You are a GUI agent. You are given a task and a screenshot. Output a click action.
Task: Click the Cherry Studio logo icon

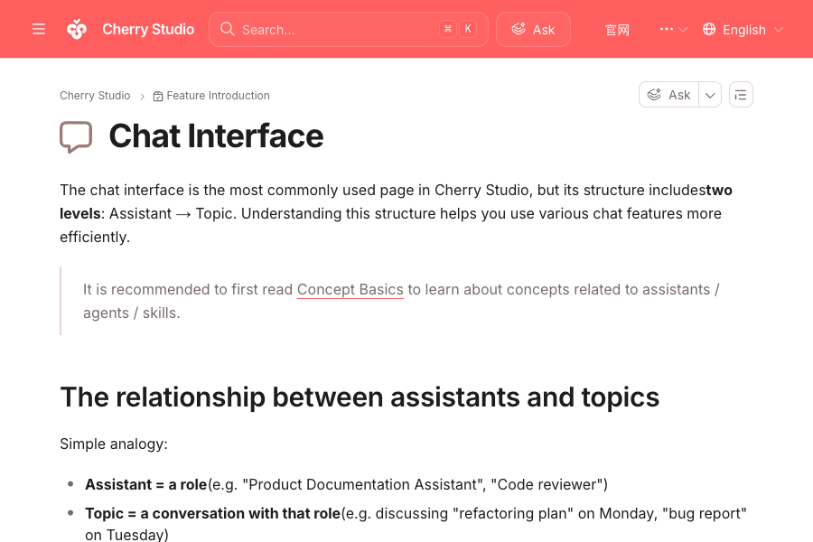click(77, 29)
